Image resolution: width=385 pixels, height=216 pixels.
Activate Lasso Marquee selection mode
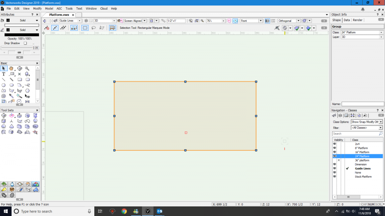point(94,28)
